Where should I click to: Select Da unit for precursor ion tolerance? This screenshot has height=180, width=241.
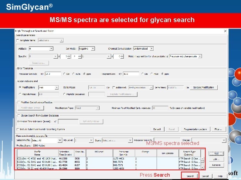64,74
